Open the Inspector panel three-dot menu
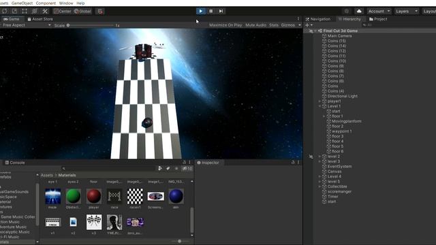This screenshot has width=436, height=245. pyautogui.click(x=298, y=163)
